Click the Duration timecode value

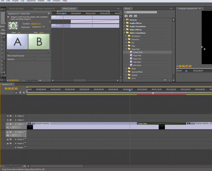pyautogui.click(x=36, y=24)
